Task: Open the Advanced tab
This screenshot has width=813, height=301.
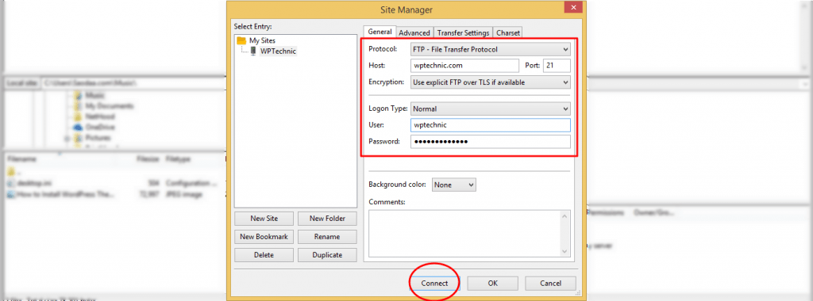Action: coord(414,32)
